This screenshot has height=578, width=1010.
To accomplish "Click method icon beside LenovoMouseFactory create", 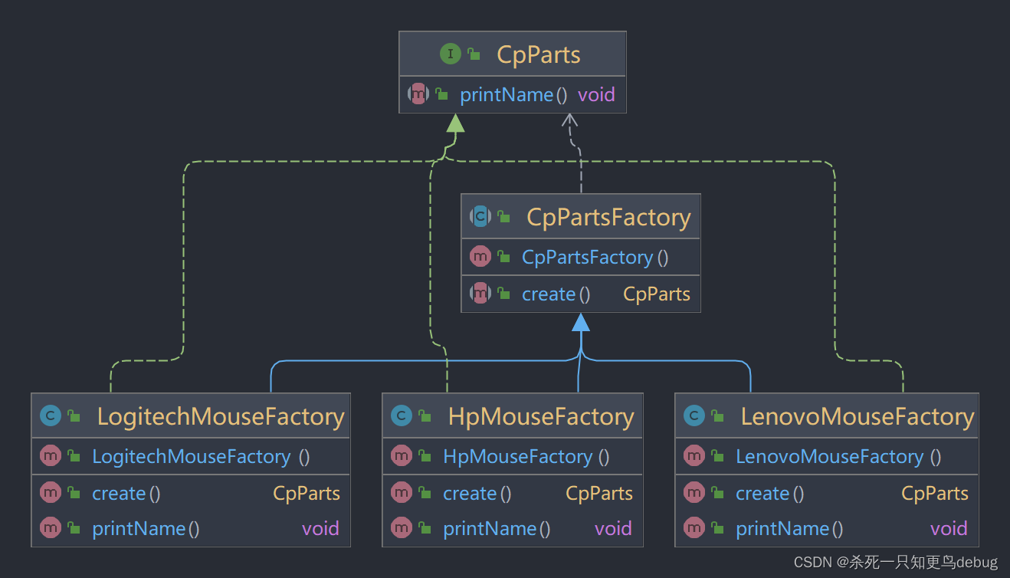I will click(x=694, y=493).
